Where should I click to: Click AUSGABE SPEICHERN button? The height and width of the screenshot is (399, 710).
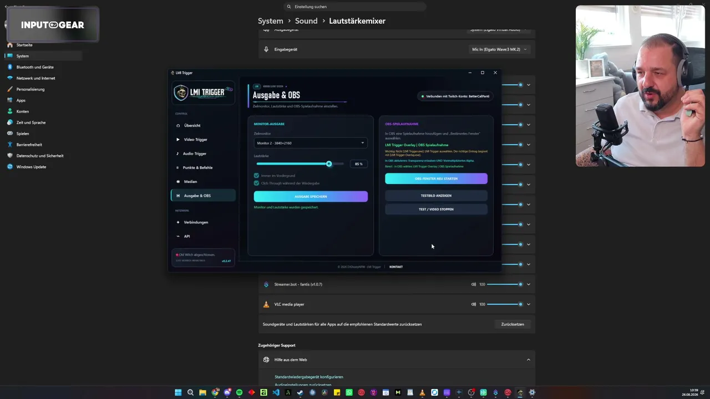(311, 196)
